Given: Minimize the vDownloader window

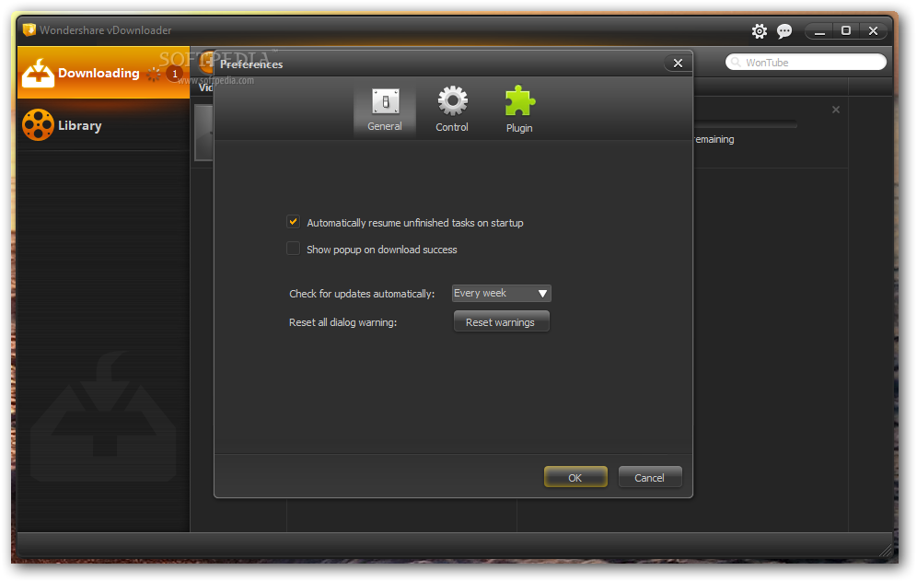Looking at the screenshot, I should tap(820, 31).
